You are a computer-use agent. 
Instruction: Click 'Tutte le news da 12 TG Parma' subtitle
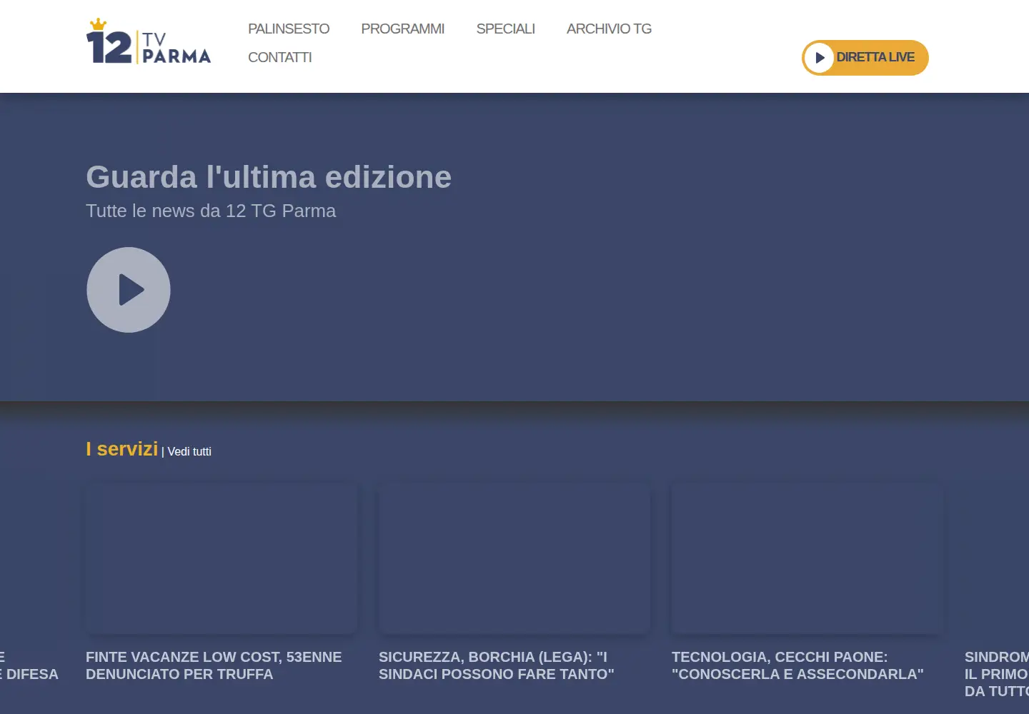(211, 211)
